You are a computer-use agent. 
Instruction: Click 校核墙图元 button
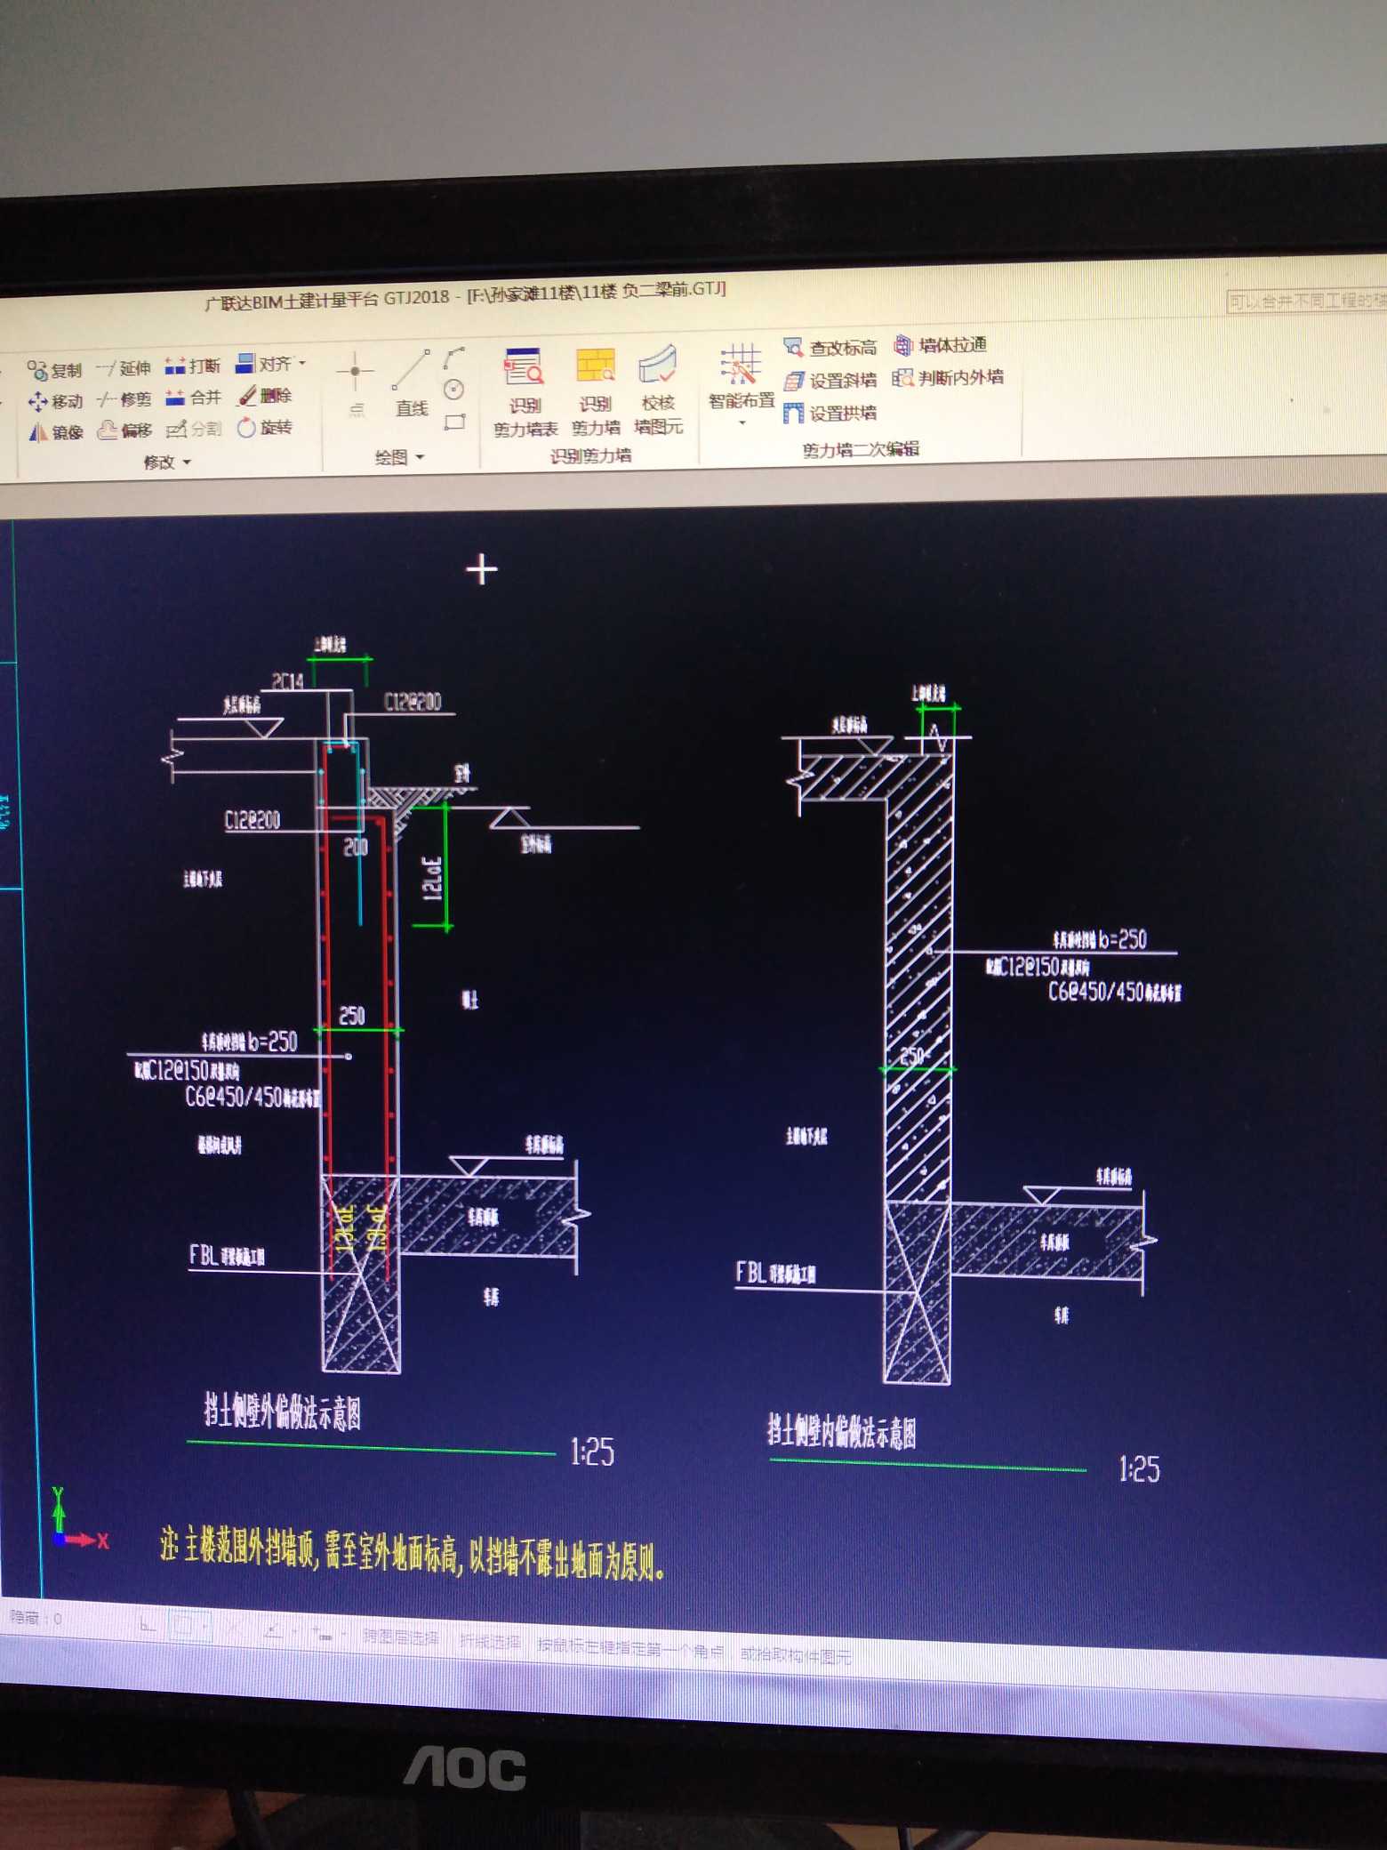tap(658, 390)
